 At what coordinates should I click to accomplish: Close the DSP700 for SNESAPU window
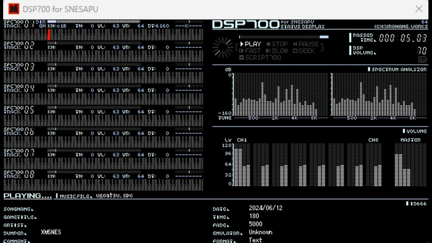[x=419, y=9]
